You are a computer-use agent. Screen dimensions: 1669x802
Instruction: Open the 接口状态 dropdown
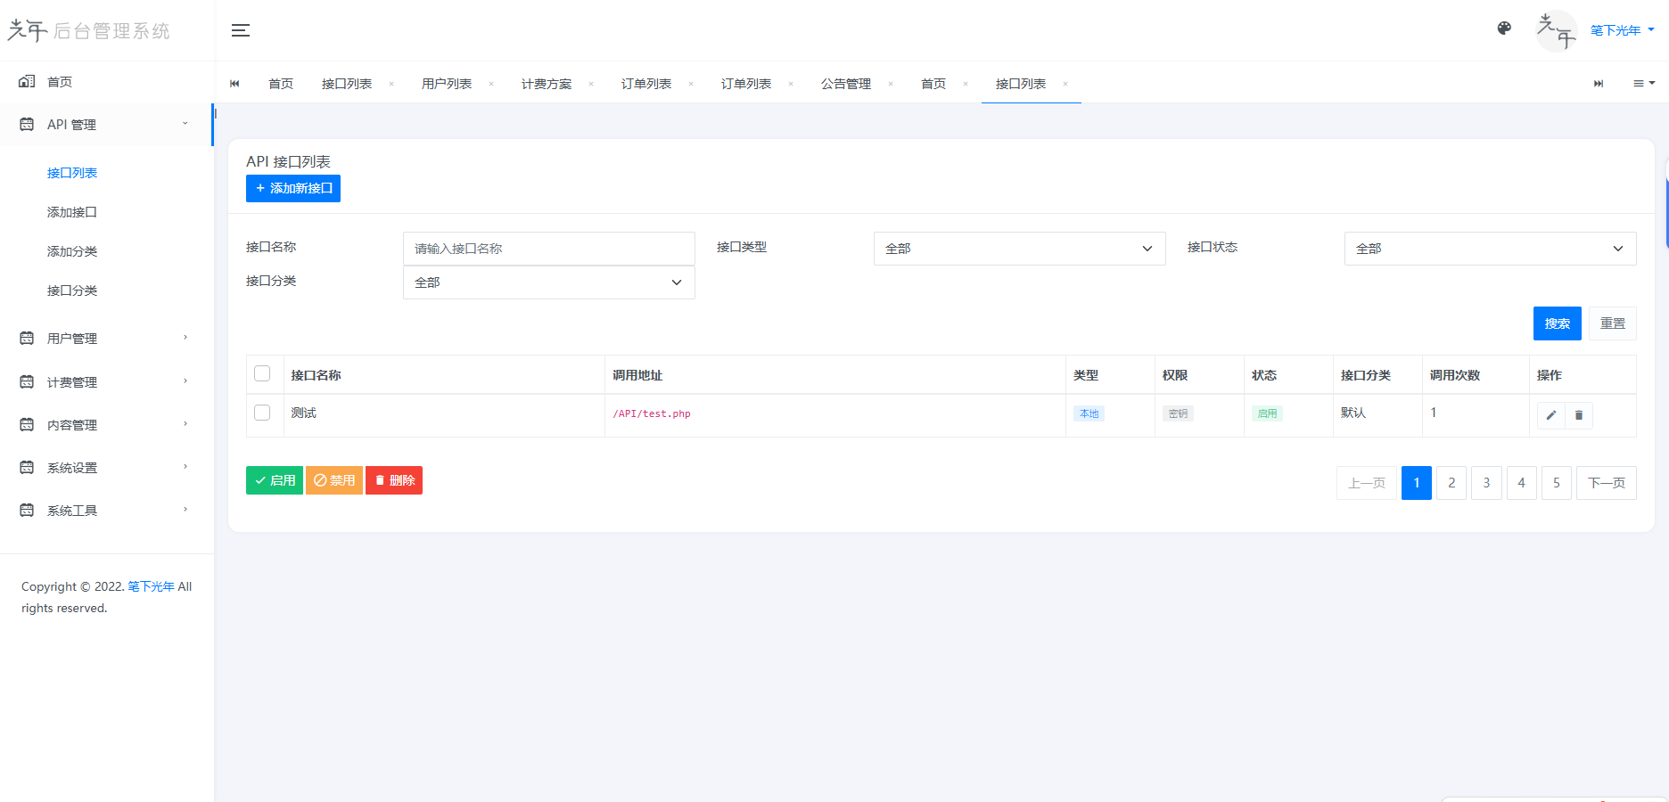click(1490, 248)
